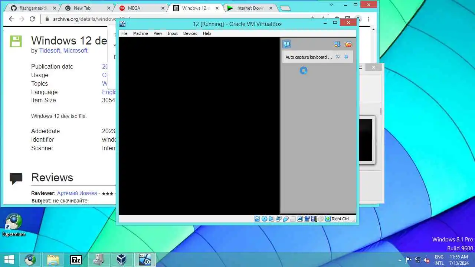Click the Windows 12 dev iso file description

tap(59, 116)
